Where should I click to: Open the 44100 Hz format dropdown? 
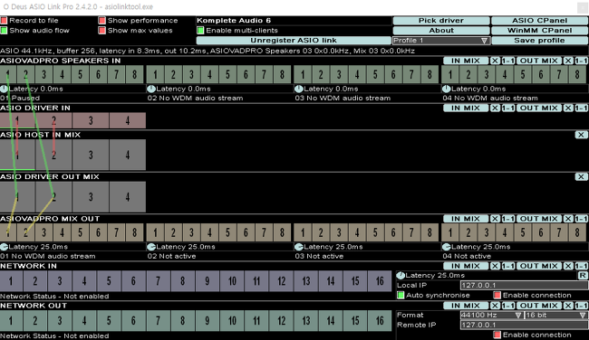coord(491,316)
